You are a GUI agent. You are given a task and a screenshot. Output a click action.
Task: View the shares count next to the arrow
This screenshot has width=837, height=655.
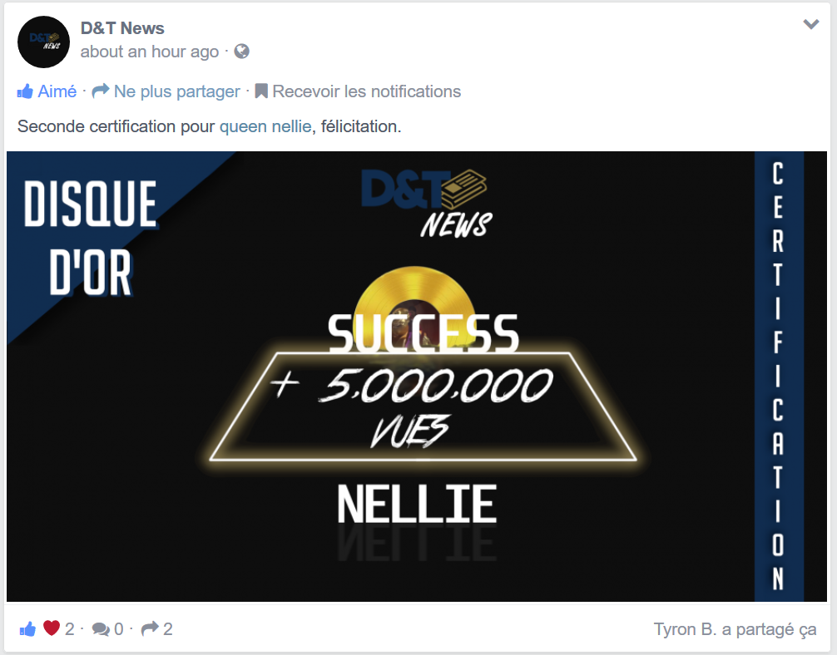[x=167, y=629]
